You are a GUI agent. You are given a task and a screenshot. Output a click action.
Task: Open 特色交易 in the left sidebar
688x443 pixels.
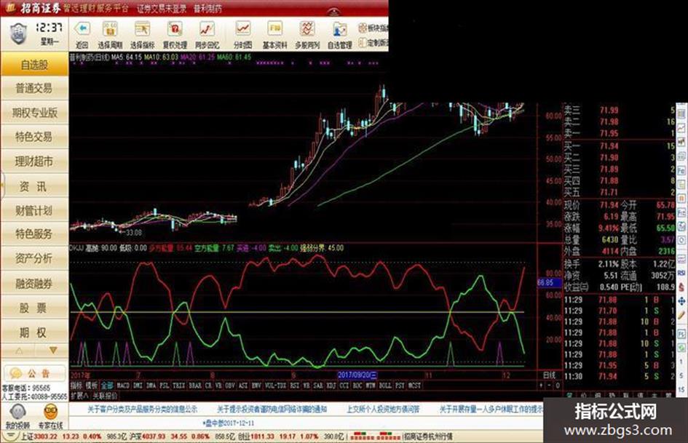pyautogui.click(x=34, y=137)
